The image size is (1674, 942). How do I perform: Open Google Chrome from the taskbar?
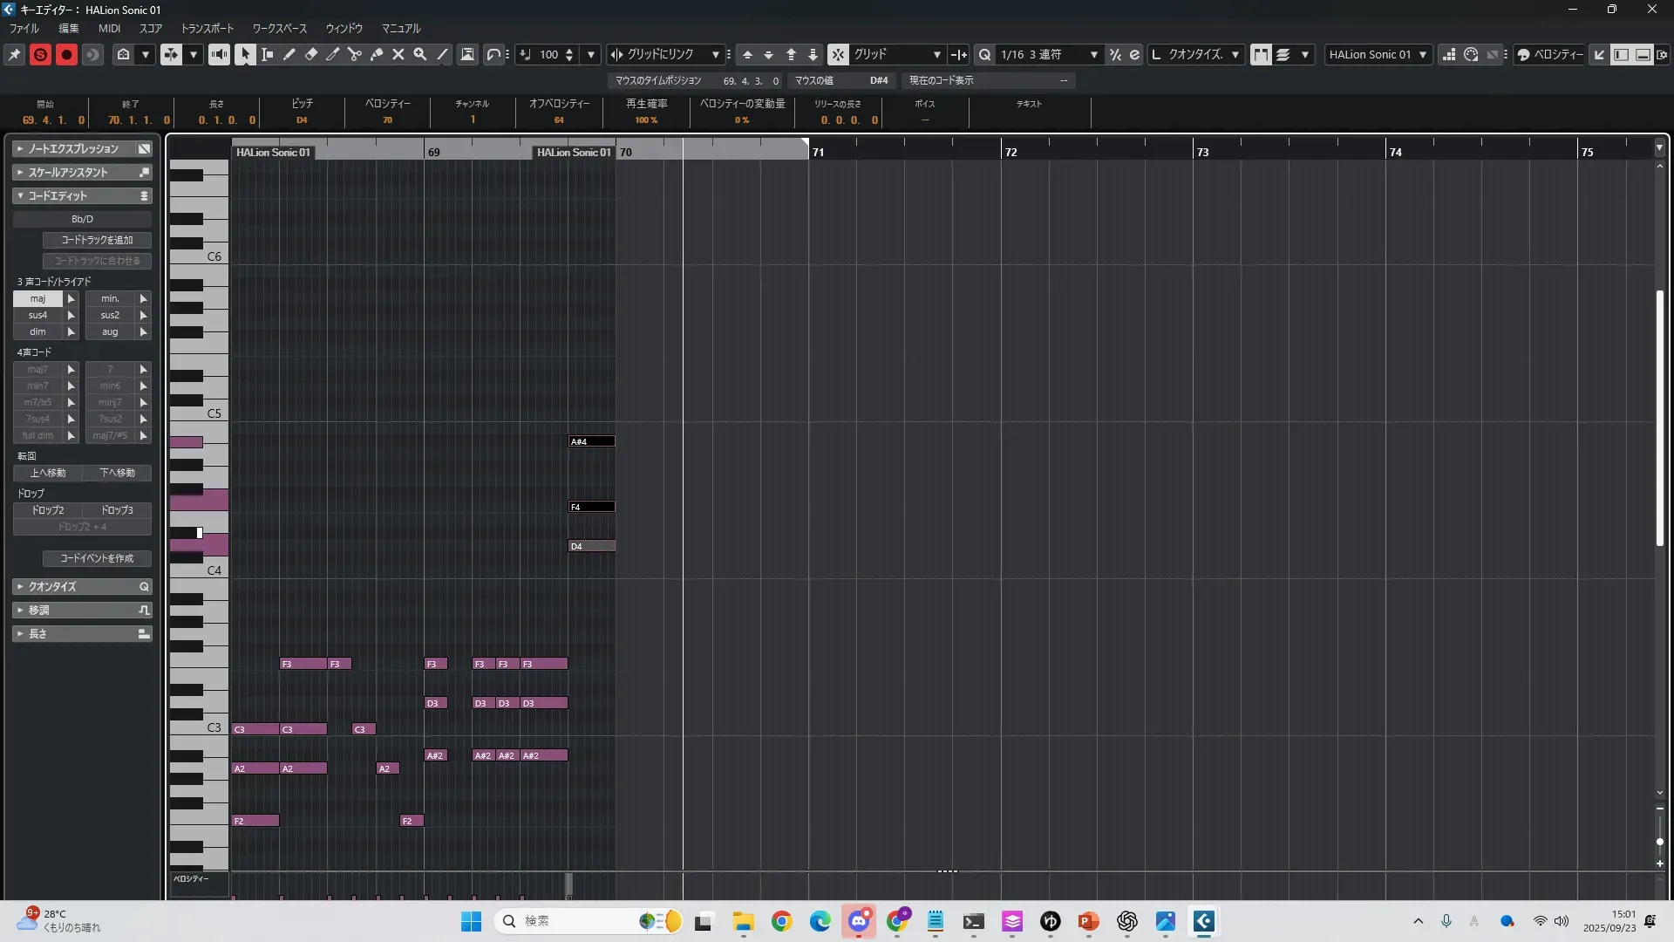tap(781, 921)
